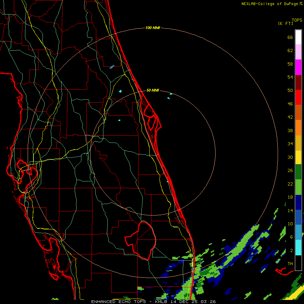Click the light pink band between 58 and 62
Viewport: 304px width, 304px height.
pyautogui.click(x=298, y=52)
